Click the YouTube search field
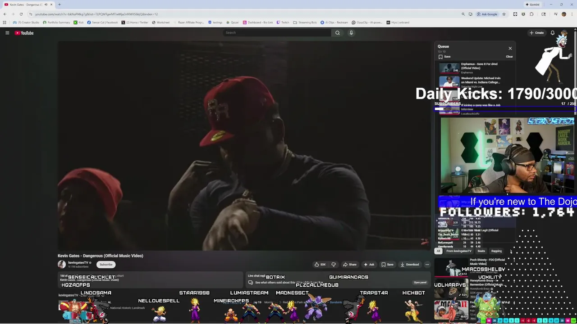The width and height of the screenshot is (577, 324). click(277, 32)
